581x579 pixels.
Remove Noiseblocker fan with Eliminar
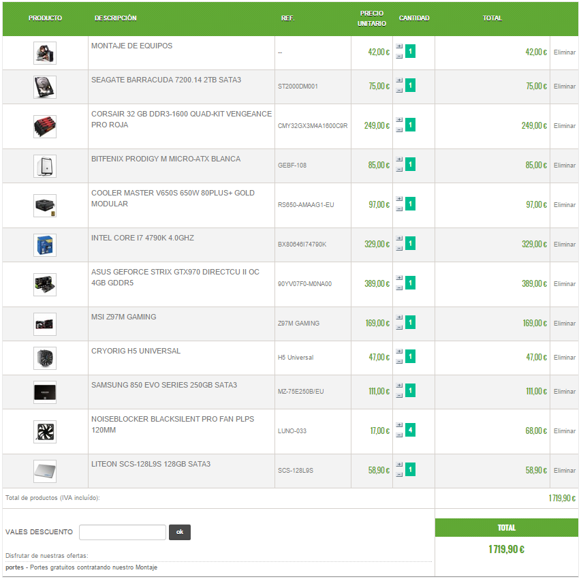point(565,431)
